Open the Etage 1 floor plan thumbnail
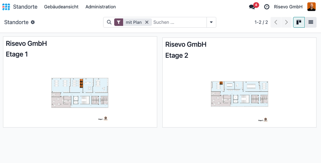Screen dimensions: 321x163 80,93
